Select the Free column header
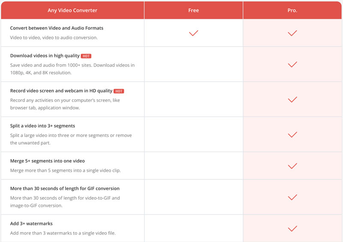Viewport: 343px width, 242px height. pyautogui.click(x=193, y=10)
